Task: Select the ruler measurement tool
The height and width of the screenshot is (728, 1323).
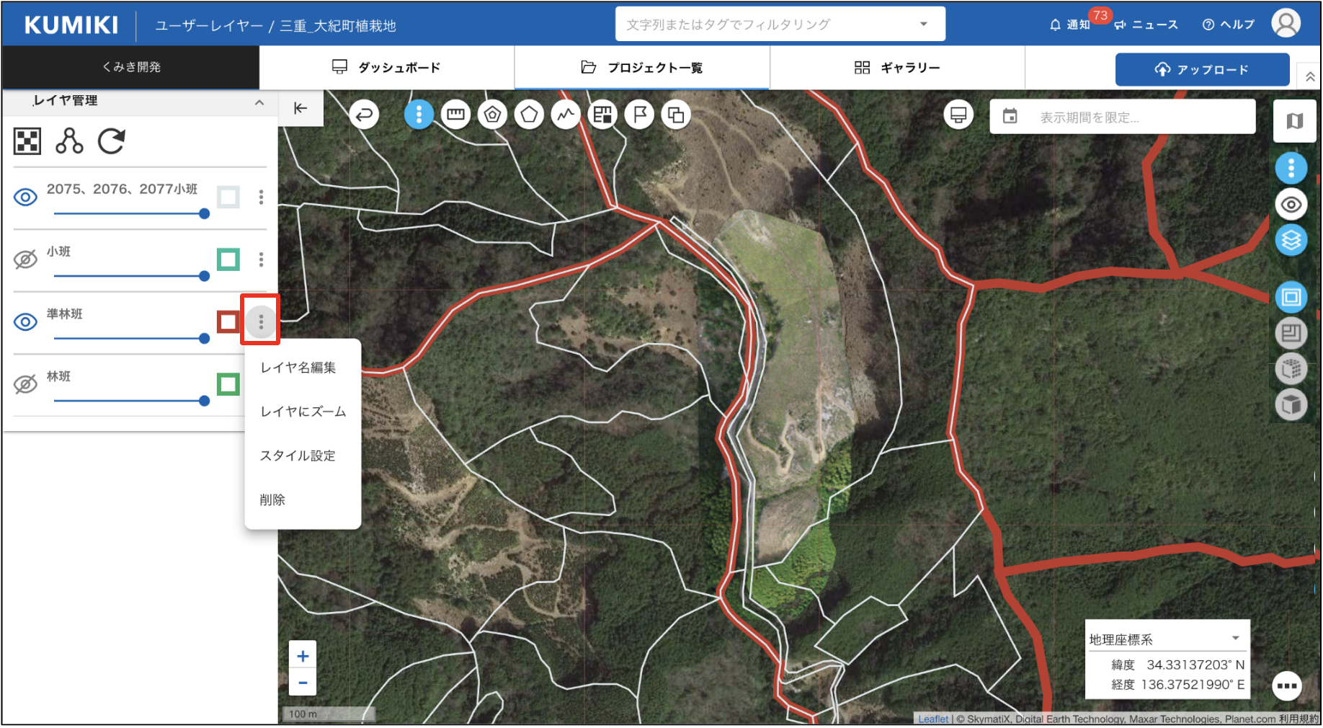Action: 455,115
